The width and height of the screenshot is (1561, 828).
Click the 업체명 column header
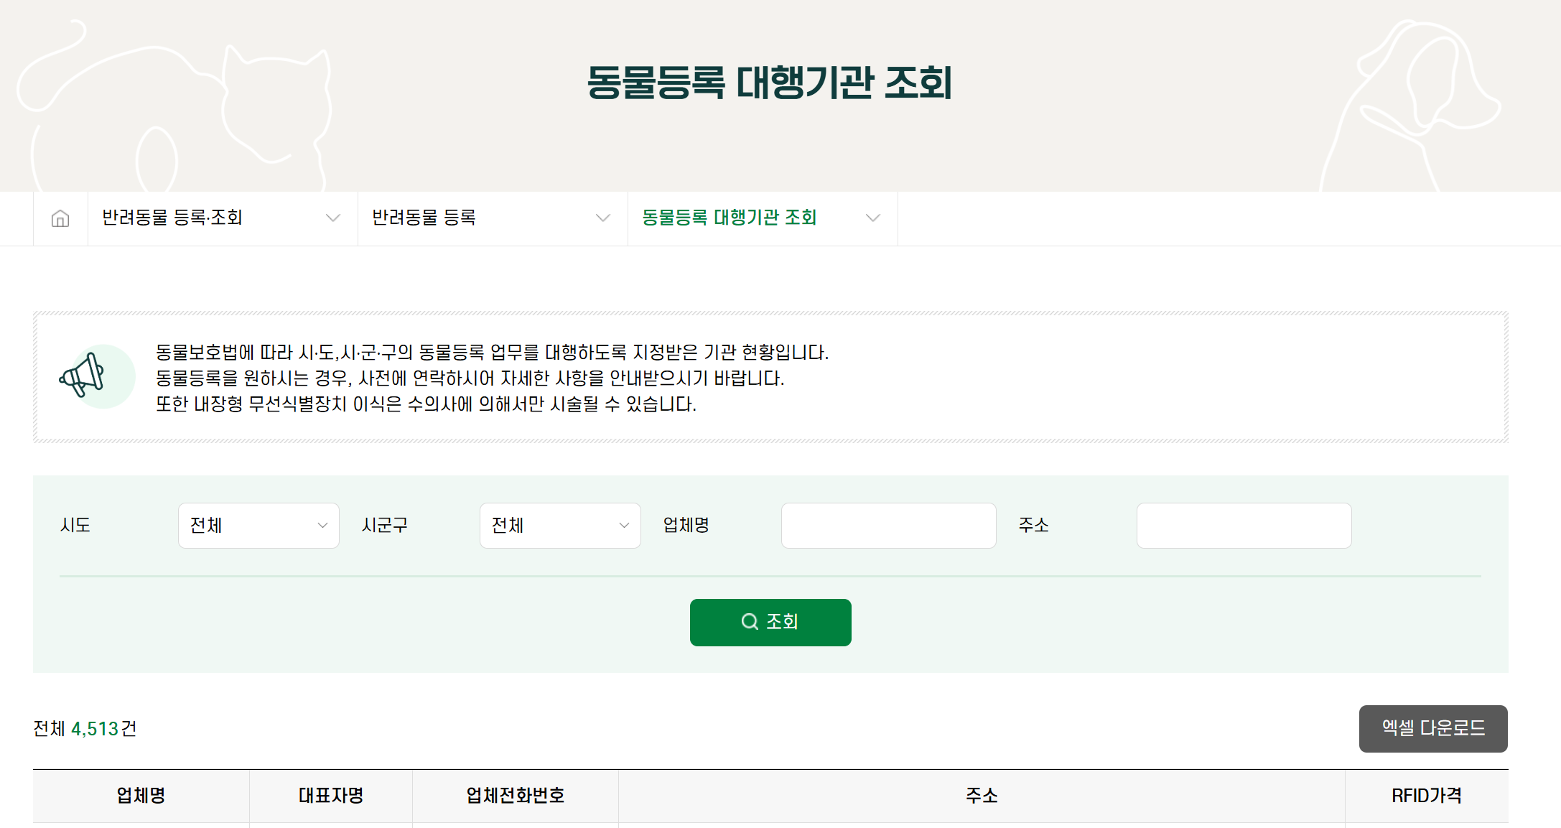tap(141, 796)
